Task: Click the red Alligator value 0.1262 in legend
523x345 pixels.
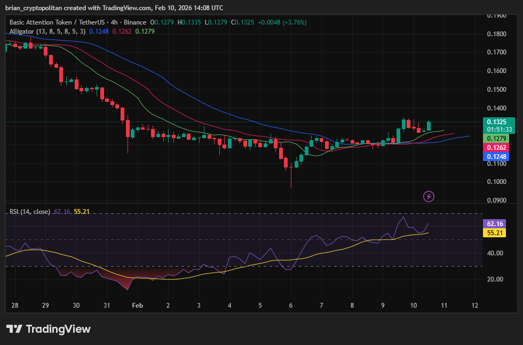Action: (122, 31)
